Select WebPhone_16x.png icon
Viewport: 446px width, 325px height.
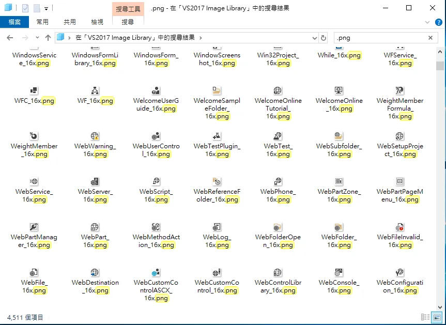tap(278, 182)
